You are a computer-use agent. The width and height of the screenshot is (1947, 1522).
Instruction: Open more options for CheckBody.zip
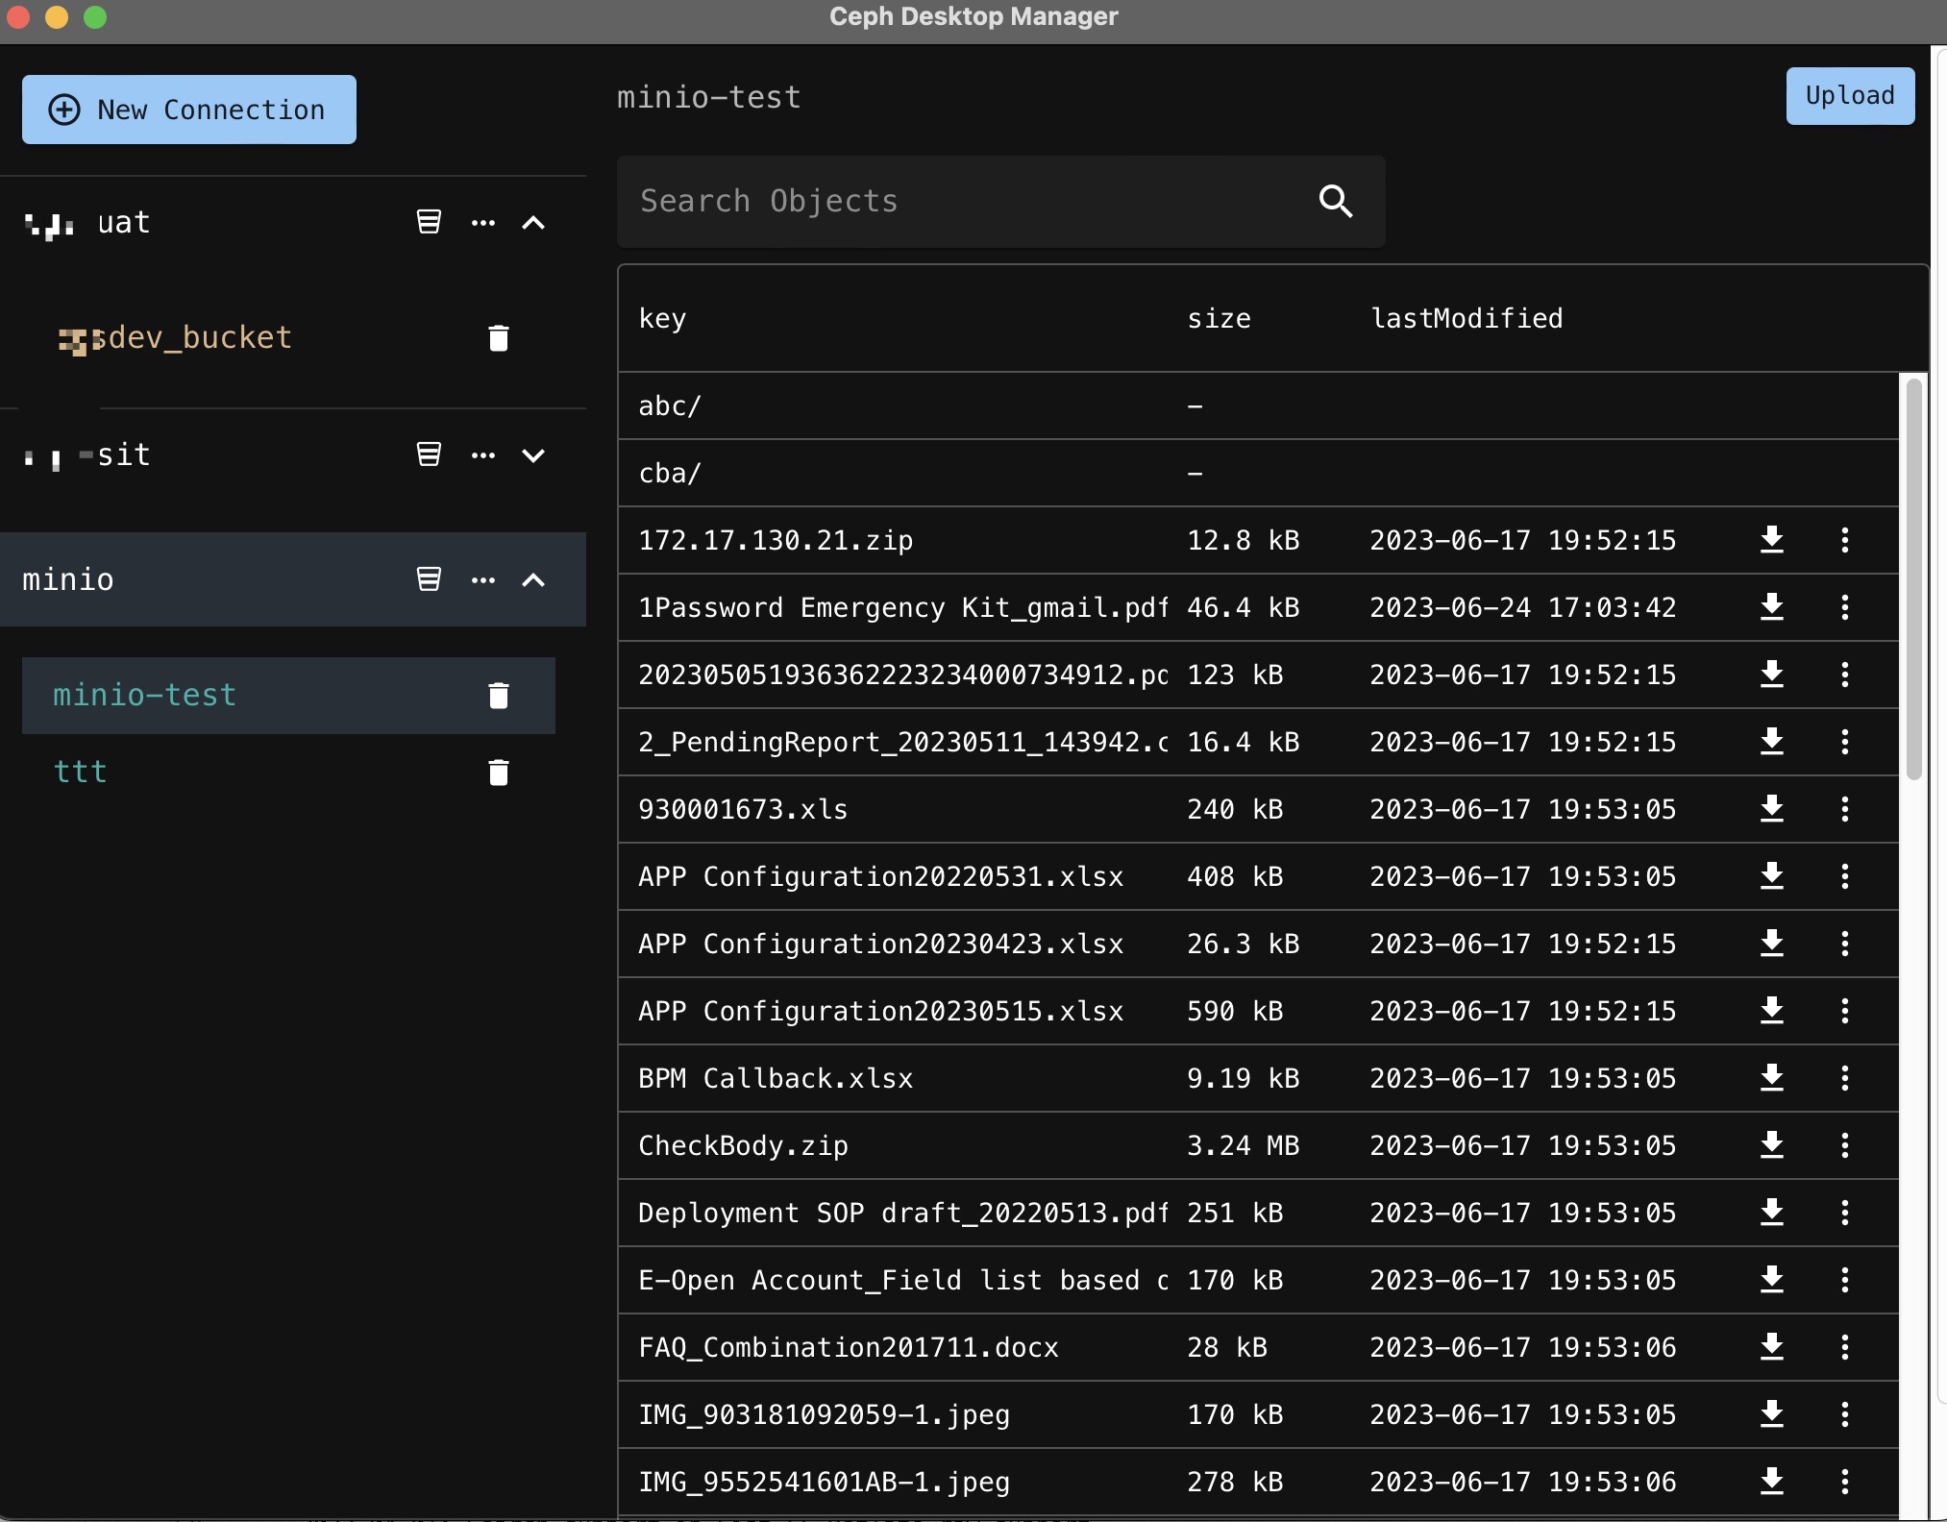click(x=1845, y=1145)
